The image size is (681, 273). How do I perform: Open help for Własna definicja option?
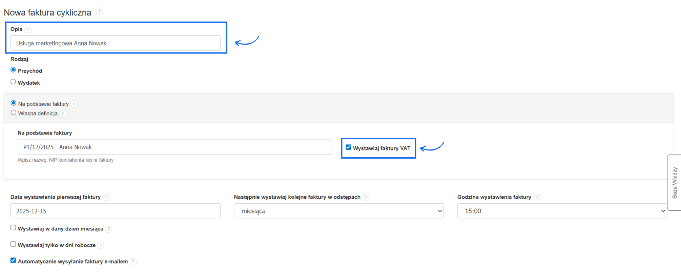[x=63, y=114]
